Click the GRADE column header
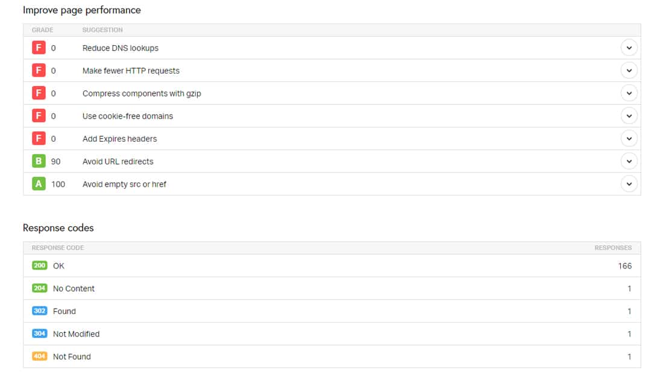The width and height of the screenshot is (663, 375). click(42, 30)
